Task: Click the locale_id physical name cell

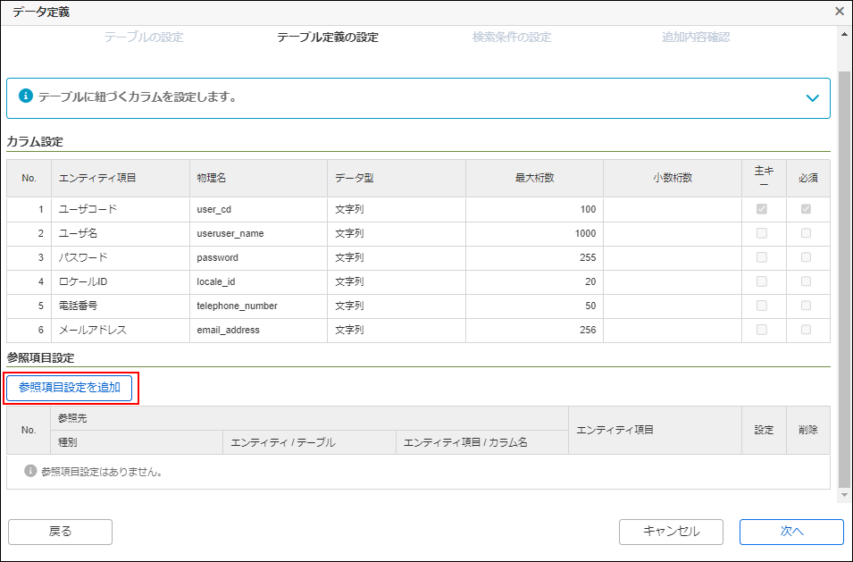Action: click(258, 281)
